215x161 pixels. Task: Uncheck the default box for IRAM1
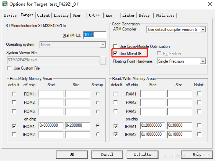point(116,126)
